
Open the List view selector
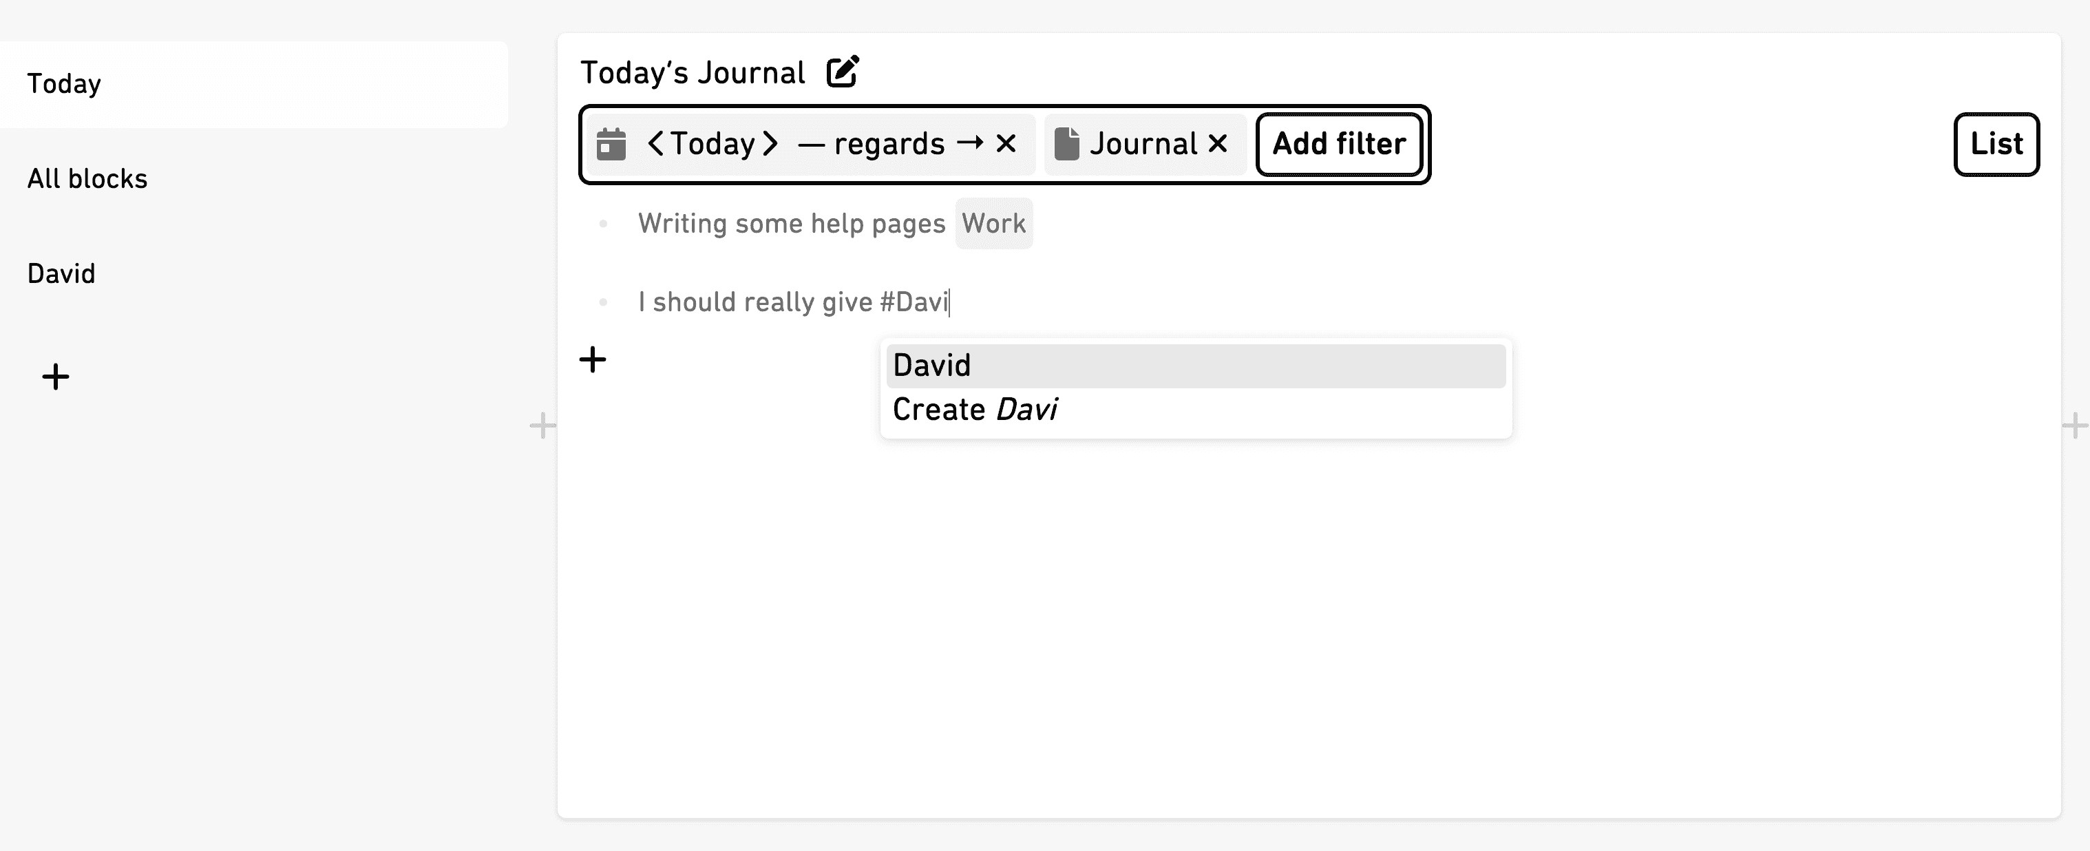(x=1996, y=145)
